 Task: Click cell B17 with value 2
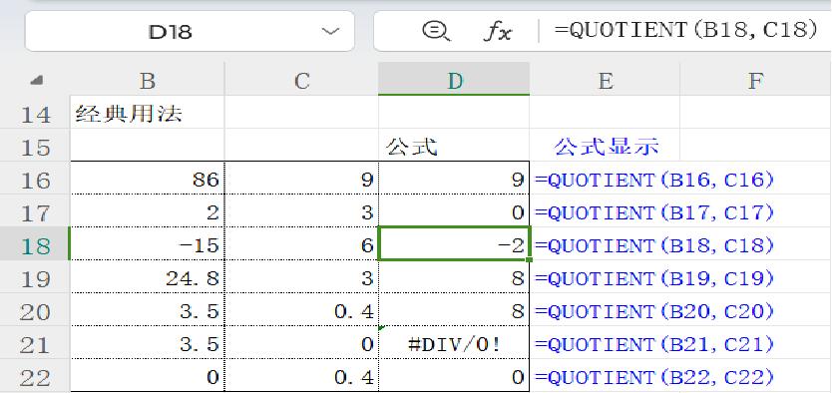pyautogui.click(x=147, y=211)
